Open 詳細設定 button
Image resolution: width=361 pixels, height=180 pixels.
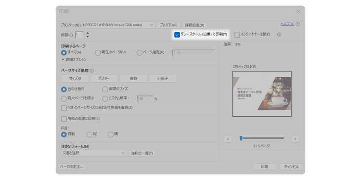pyautogui.click(x=195, y=25)
